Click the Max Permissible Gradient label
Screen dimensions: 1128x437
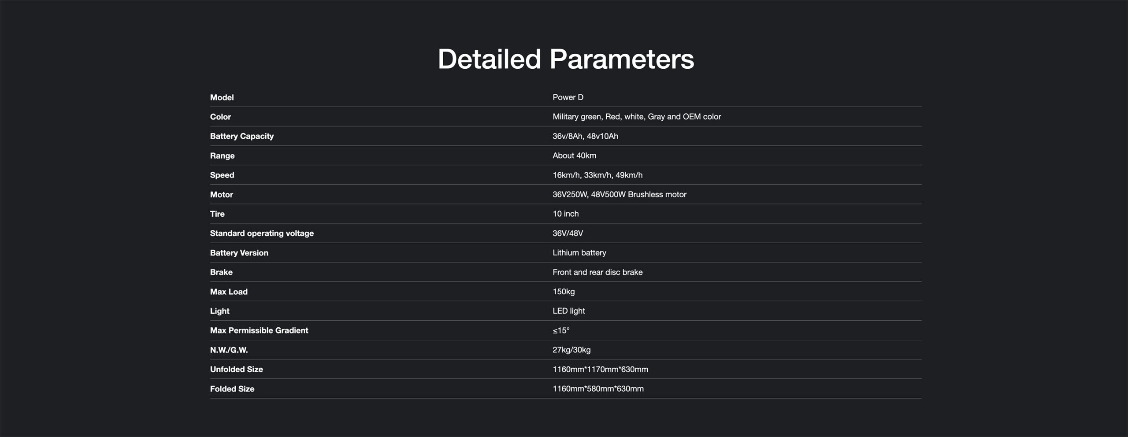pyautogui.click(x=259, y=330)
